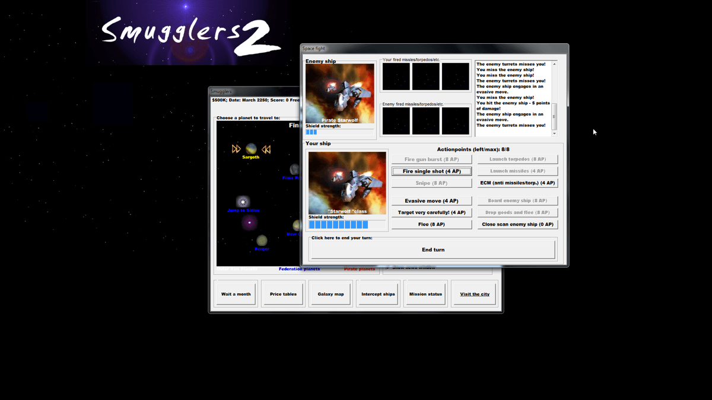The height and width of the screenshot is (400, 712).
Task: Click the Smugglers window title bar
Action: pos(255,91)
